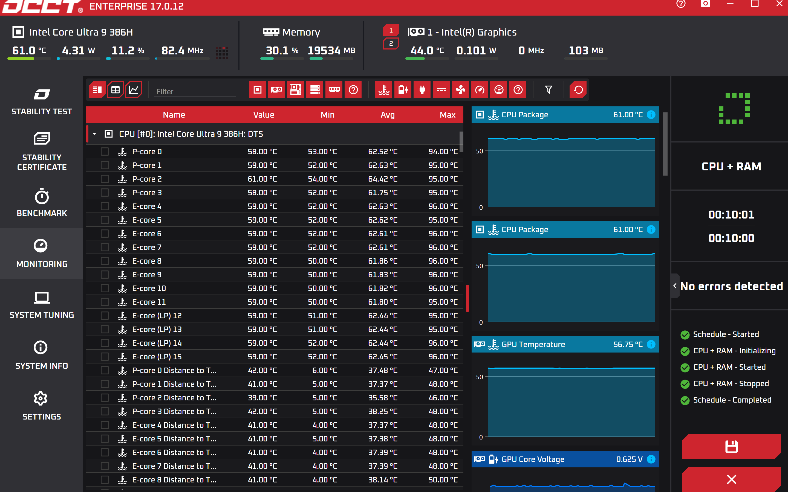Check the P-core 1 checkbox
This screenshot has height=492, width=788.
click(x=105, y=165)
